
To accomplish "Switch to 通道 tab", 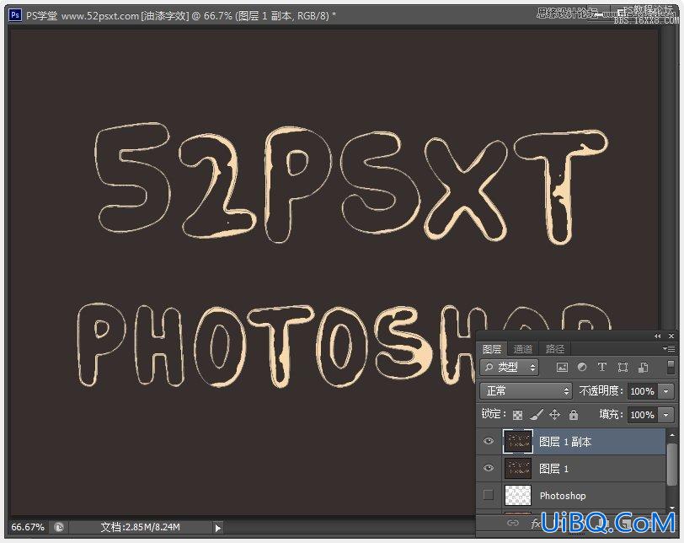I will point(523,349).
